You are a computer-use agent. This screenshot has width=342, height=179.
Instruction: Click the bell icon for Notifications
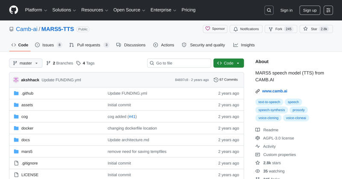pyautogui.click(x=236, y=29)
